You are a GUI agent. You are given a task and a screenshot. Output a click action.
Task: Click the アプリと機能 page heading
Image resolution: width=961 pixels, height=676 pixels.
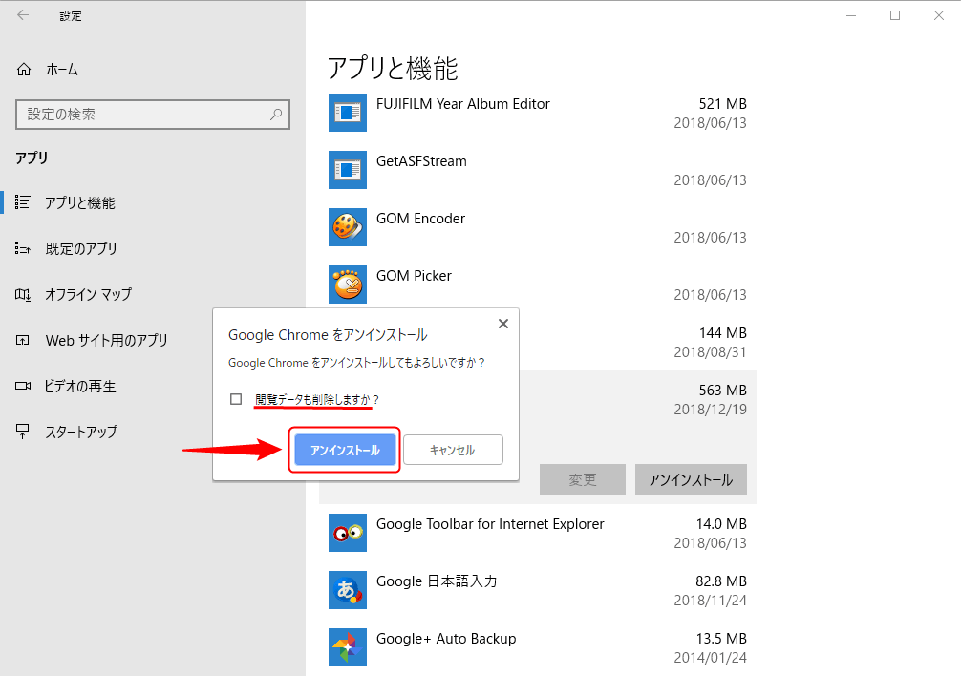coord(393,68)
